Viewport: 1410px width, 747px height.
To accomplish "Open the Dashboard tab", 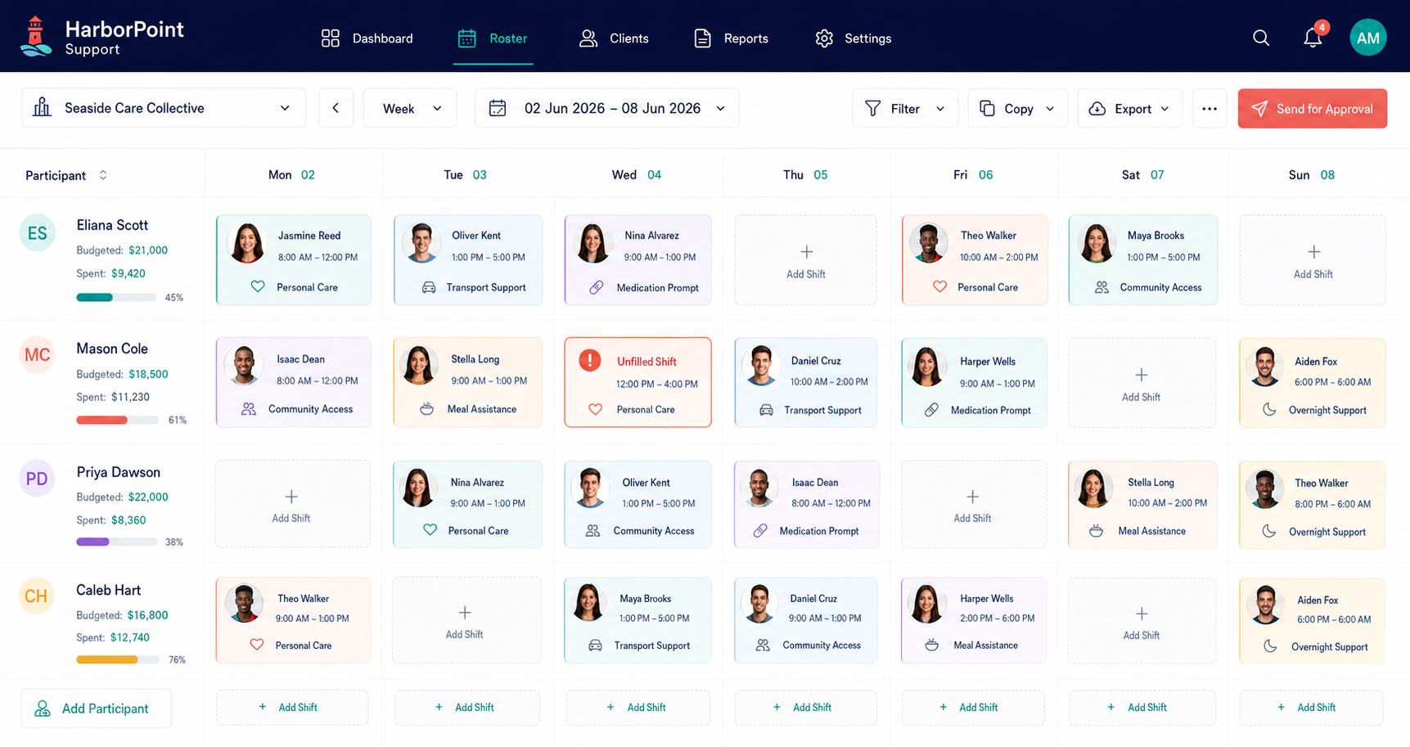I will pos(367,38).
